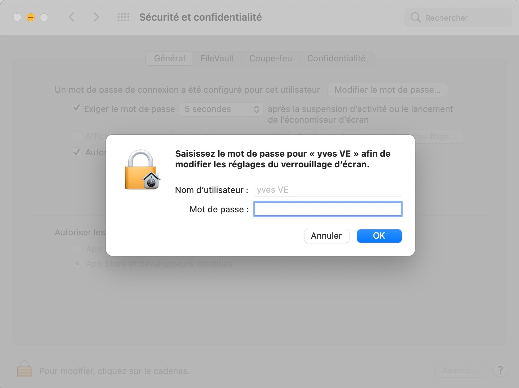
Task: Select App Store et développeurs identifiés option
Action: pyautogui.click(x=77, y=264)
